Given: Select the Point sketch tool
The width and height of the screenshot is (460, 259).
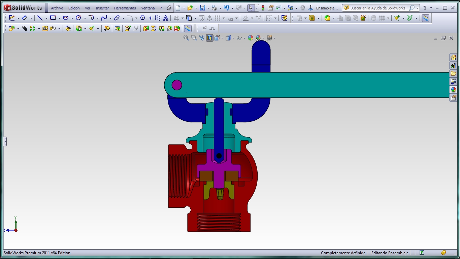Looking at the screenshot, I should click(150, 18).
